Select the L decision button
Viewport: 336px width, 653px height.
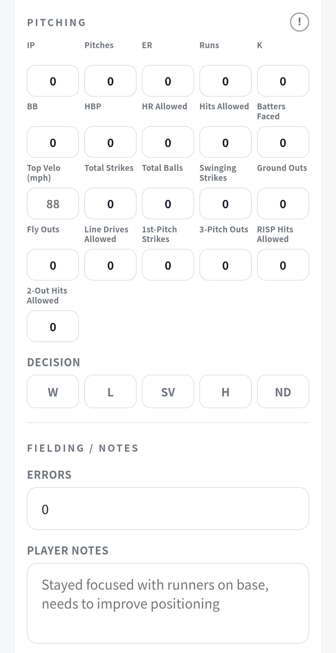[110, 391]
